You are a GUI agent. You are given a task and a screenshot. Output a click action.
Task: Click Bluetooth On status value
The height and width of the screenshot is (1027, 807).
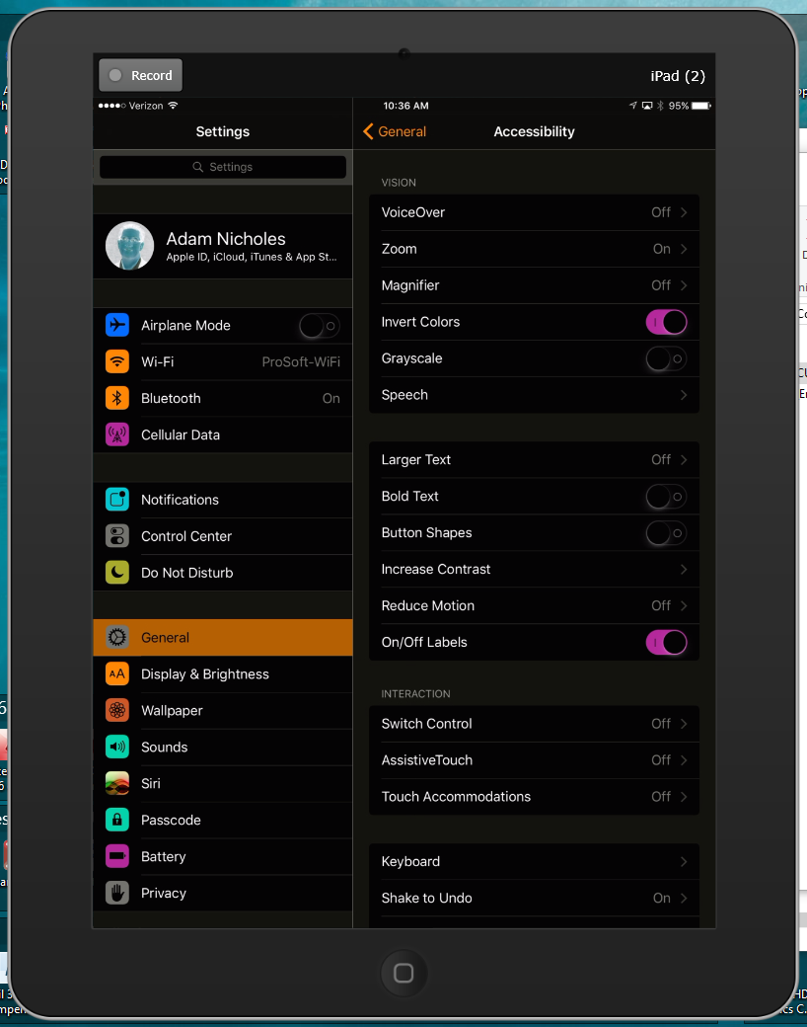tap(331, 398)
